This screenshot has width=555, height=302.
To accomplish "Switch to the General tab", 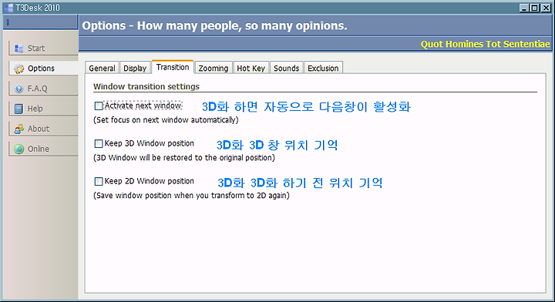I will (x=102, y=68).
